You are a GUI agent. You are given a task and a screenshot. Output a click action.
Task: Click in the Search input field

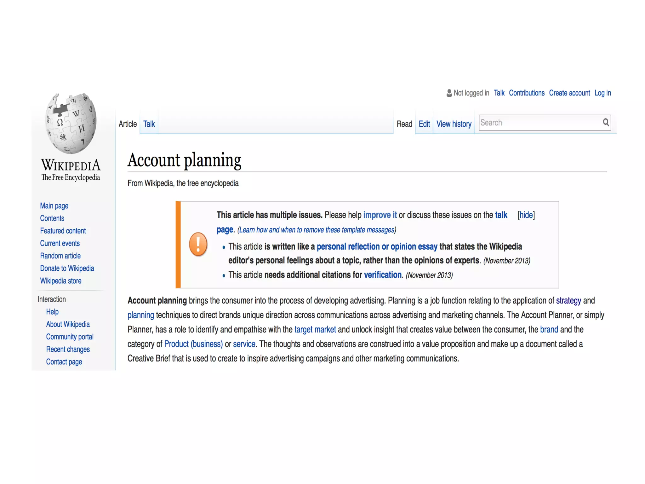click(539, 123)
